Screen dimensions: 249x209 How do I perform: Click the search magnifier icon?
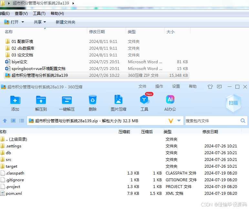[243, 121]
